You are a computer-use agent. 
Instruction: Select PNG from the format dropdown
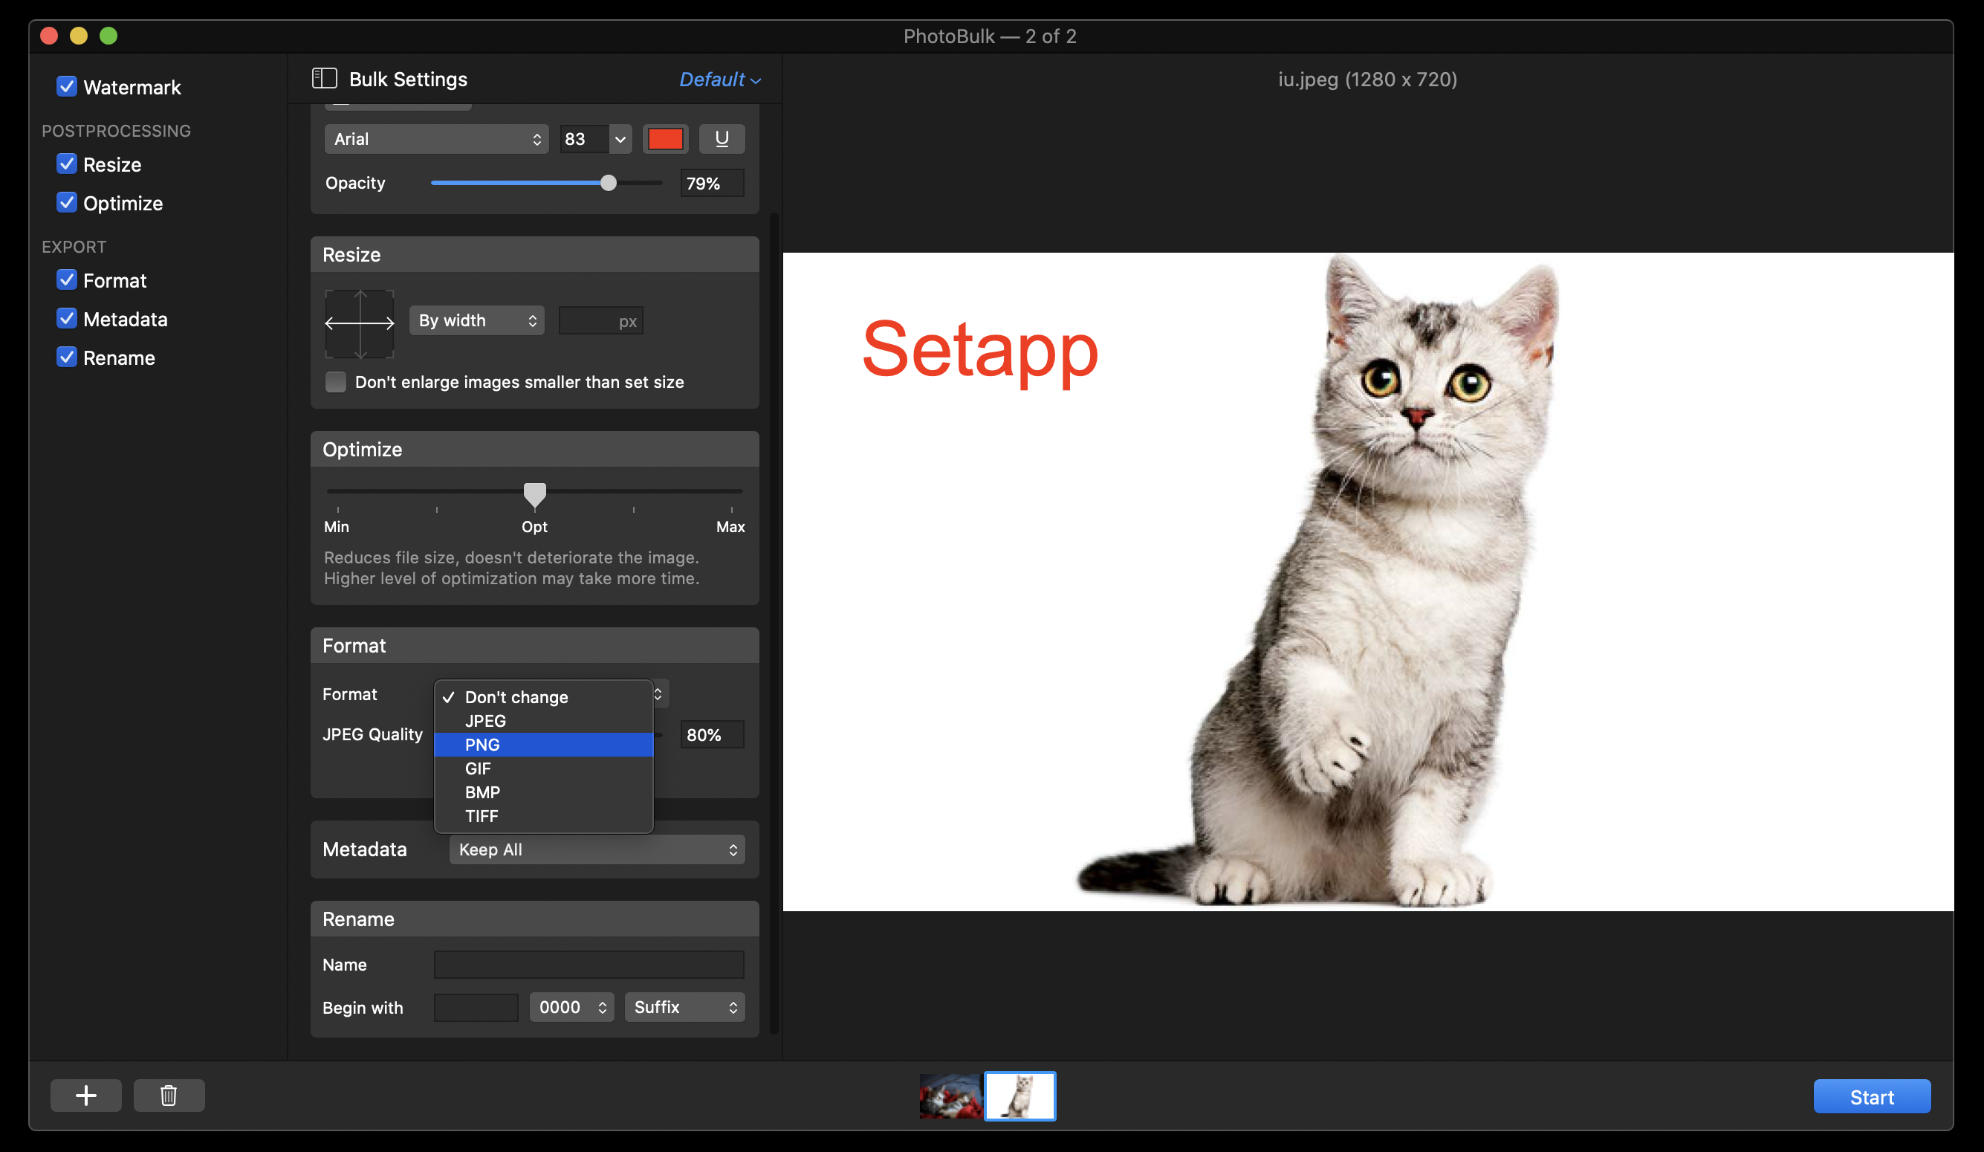tap(482, 743)
